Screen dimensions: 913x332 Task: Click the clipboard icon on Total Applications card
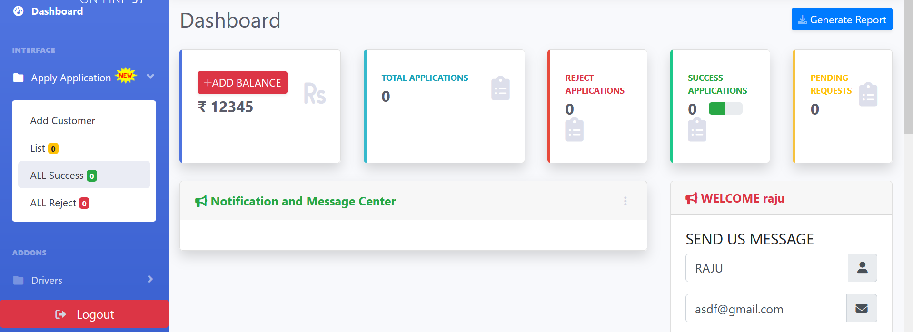(x=500, y=88)
